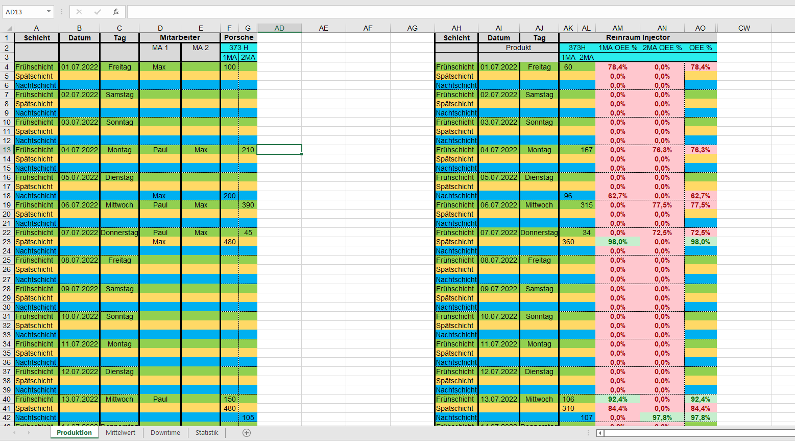Image resolution: width=795 pixels, height=441 pixels.
Task: Select column A header
Action: click(37, 28)
